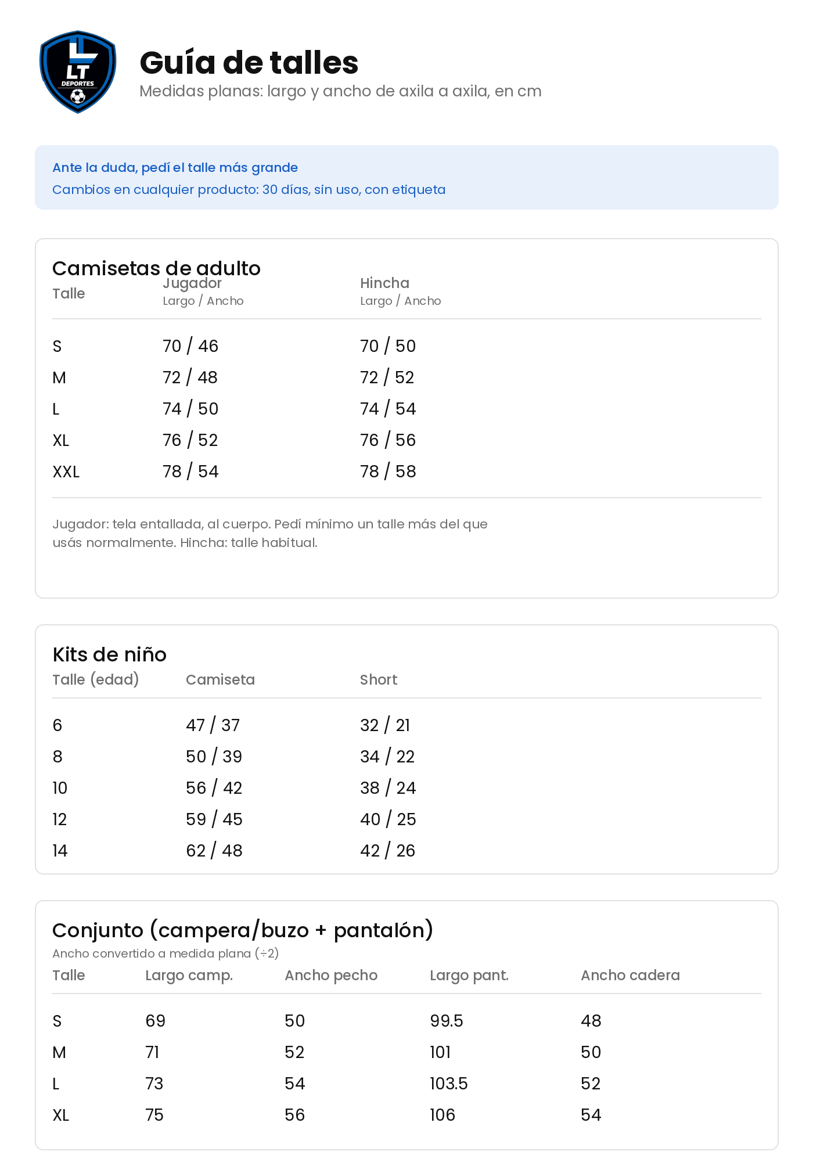Select kids age 10 camiseta value 56 / 42
The image size is (813, 1173).
tap(214, 788)
